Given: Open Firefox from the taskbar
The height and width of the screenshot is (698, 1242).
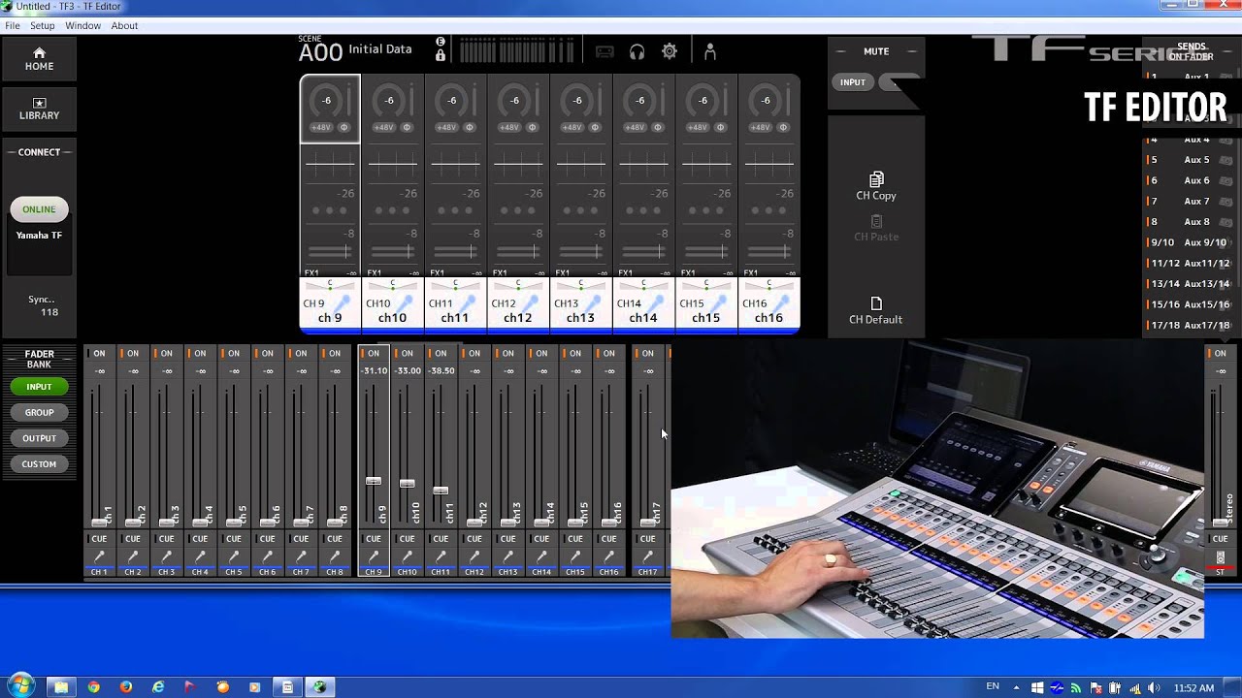Looking at the screenshot, I should (x=126, y=687).
